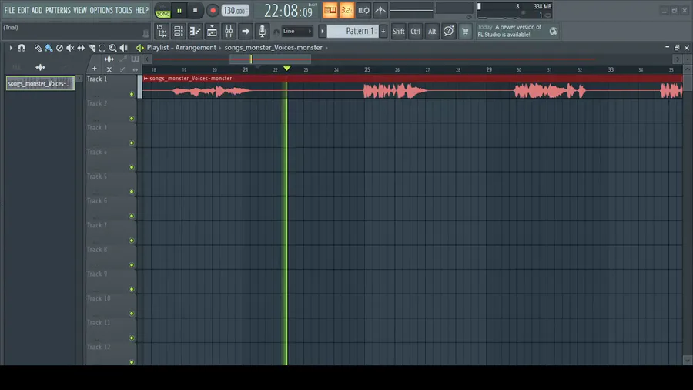Select the Draw pencil tool
The height and width of the screenshot is (390, 693).
[x=38, y=48]
